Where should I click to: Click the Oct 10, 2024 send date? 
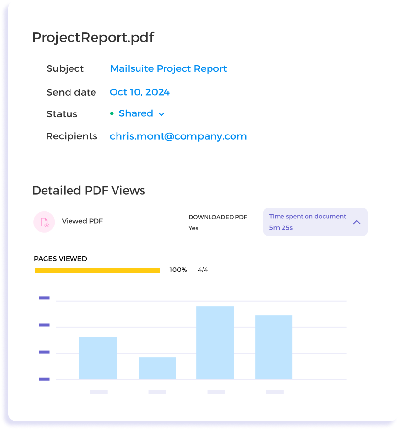coord(140,92)
